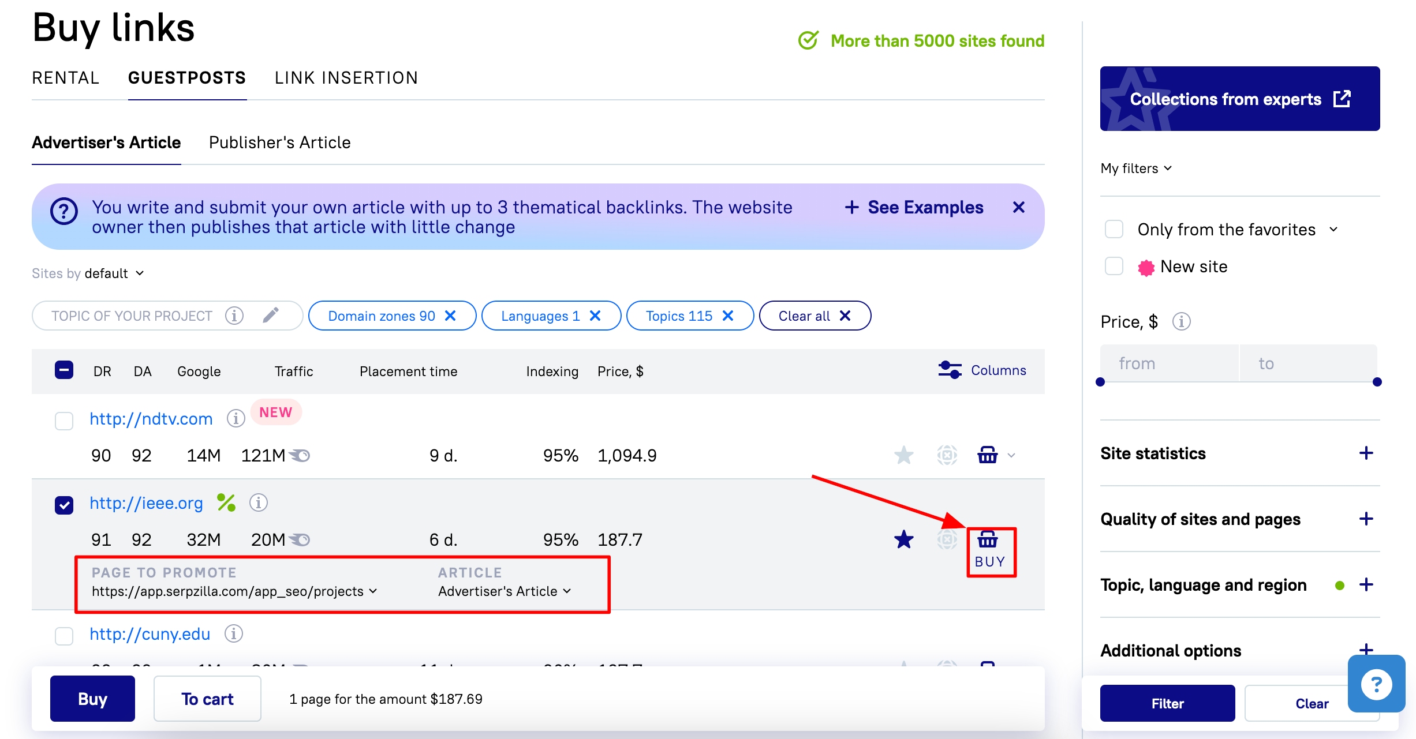Remove the Domain zones 90 filter
Image resolution: width=1416 pixels, height=739 pixels.
click(x=450, y=316)
